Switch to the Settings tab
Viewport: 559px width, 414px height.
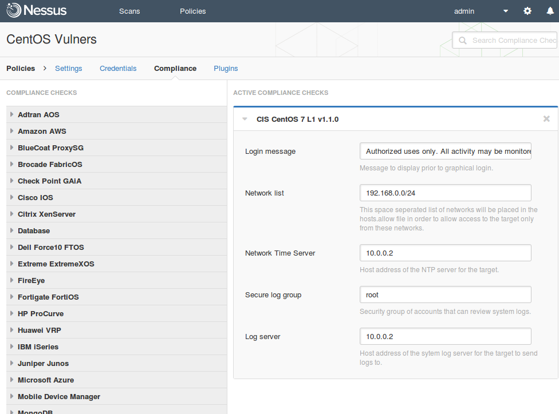click(x=69, y=69)
